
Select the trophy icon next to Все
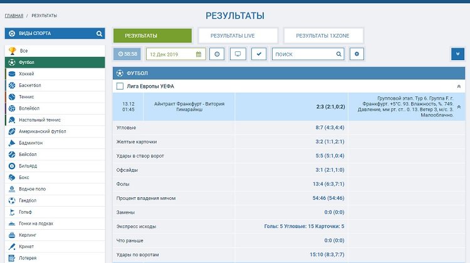(12, 51)
